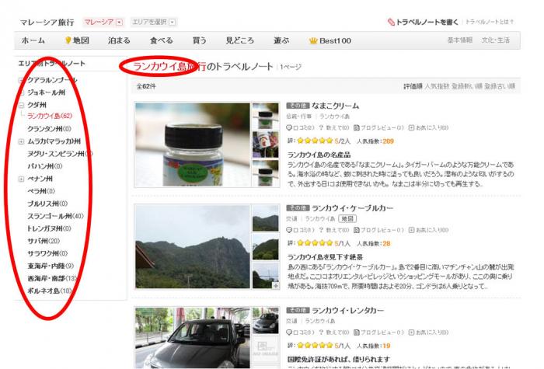The image size is (544, 369).
Task: Open the ランカウイ・ケーブルカー main photo
Action: click(193, 247)
